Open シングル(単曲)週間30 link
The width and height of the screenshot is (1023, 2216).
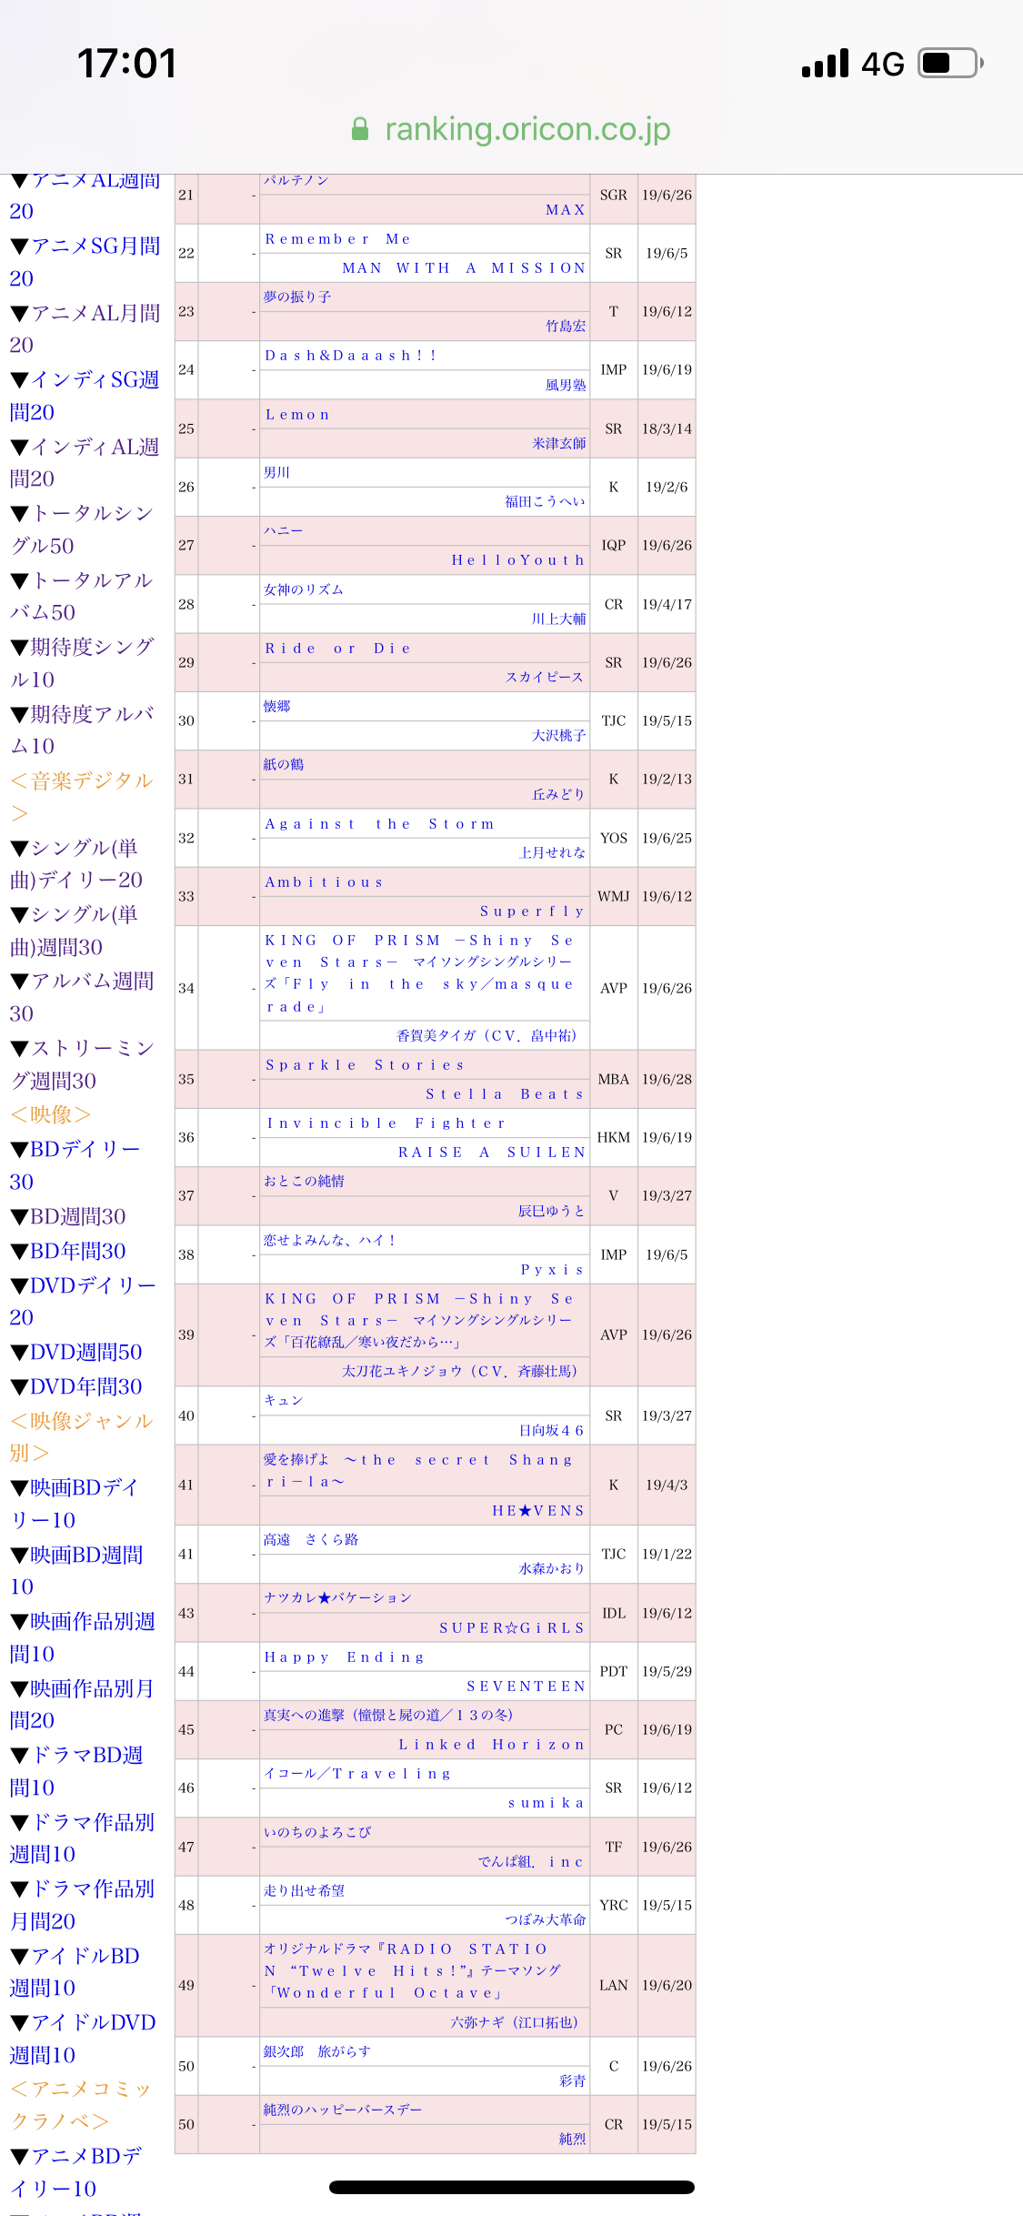(x=75, y=931)
